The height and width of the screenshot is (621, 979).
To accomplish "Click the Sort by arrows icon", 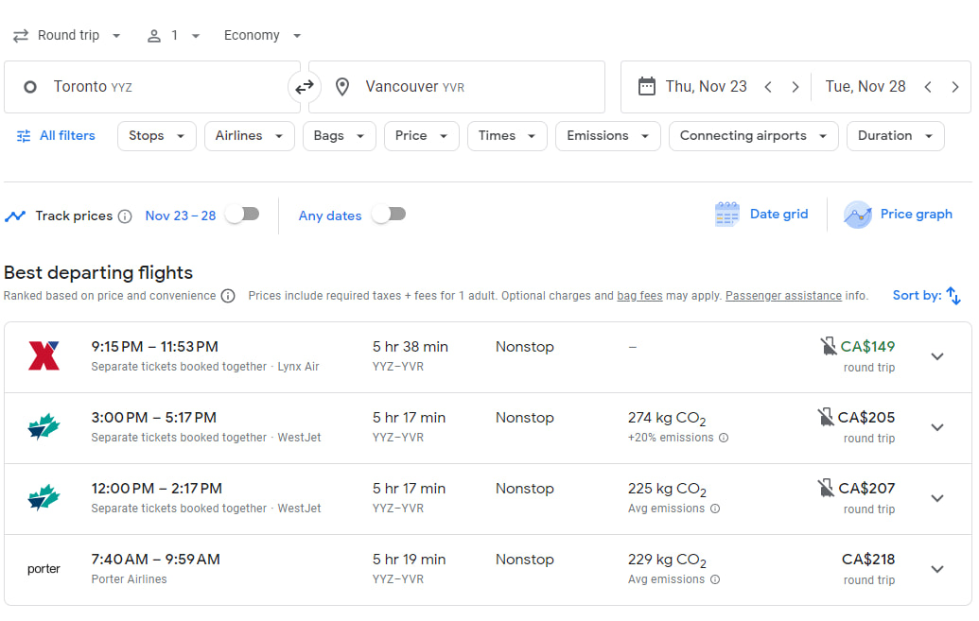I will pos(955,295).
